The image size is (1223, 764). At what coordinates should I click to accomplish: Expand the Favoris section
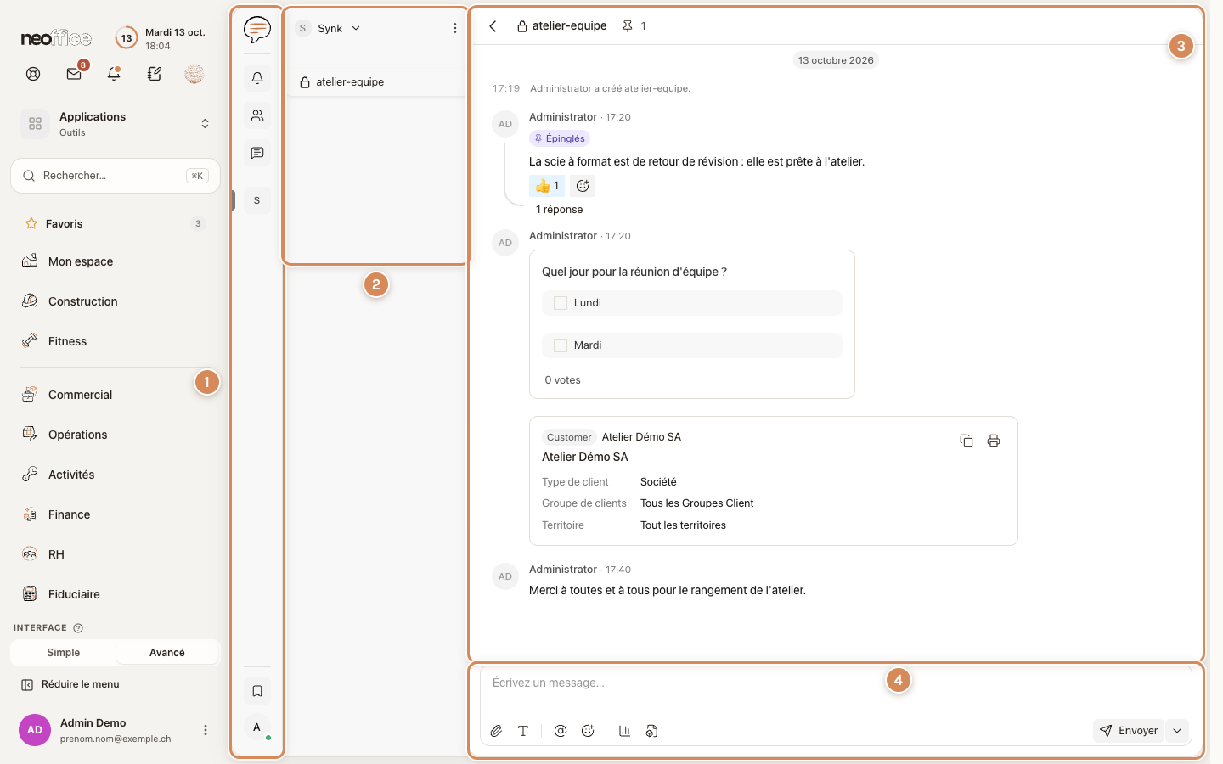point(116,224)
